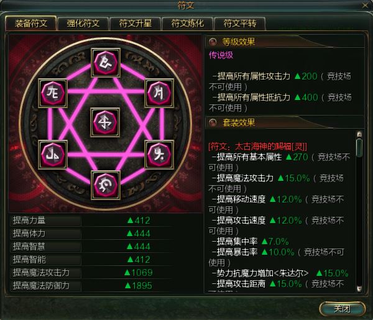Select the top rune slot in the hexagram
The image size is (373, 320).
coord(106,63)
